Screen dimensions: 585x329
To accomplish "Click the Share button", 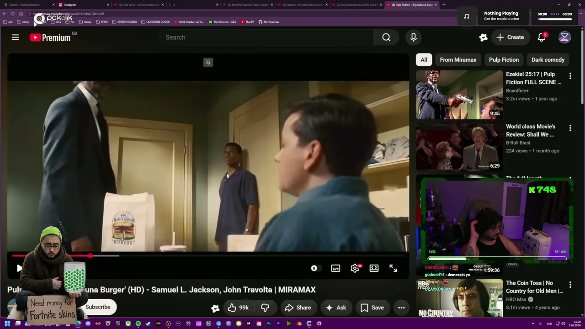I will (x=298, y=308).
